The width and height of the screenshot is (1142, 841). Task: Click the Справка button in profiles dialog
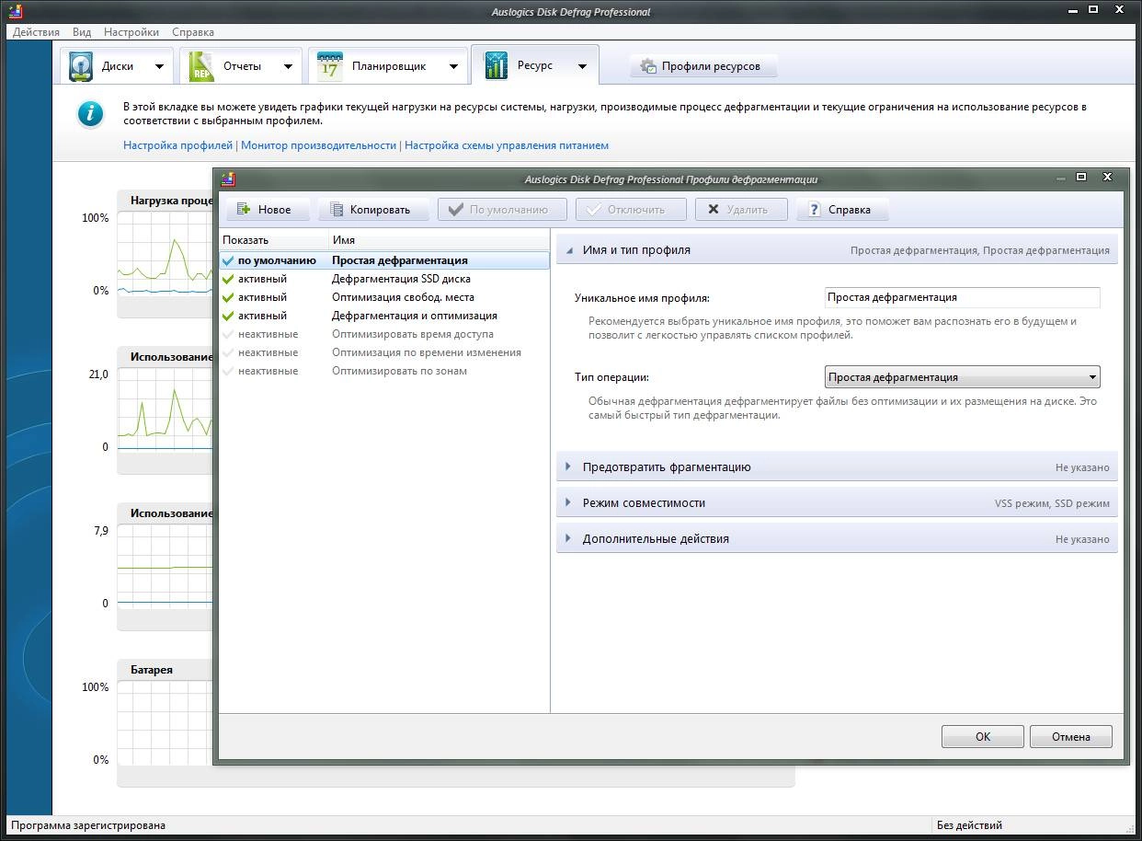click(843, 210)
